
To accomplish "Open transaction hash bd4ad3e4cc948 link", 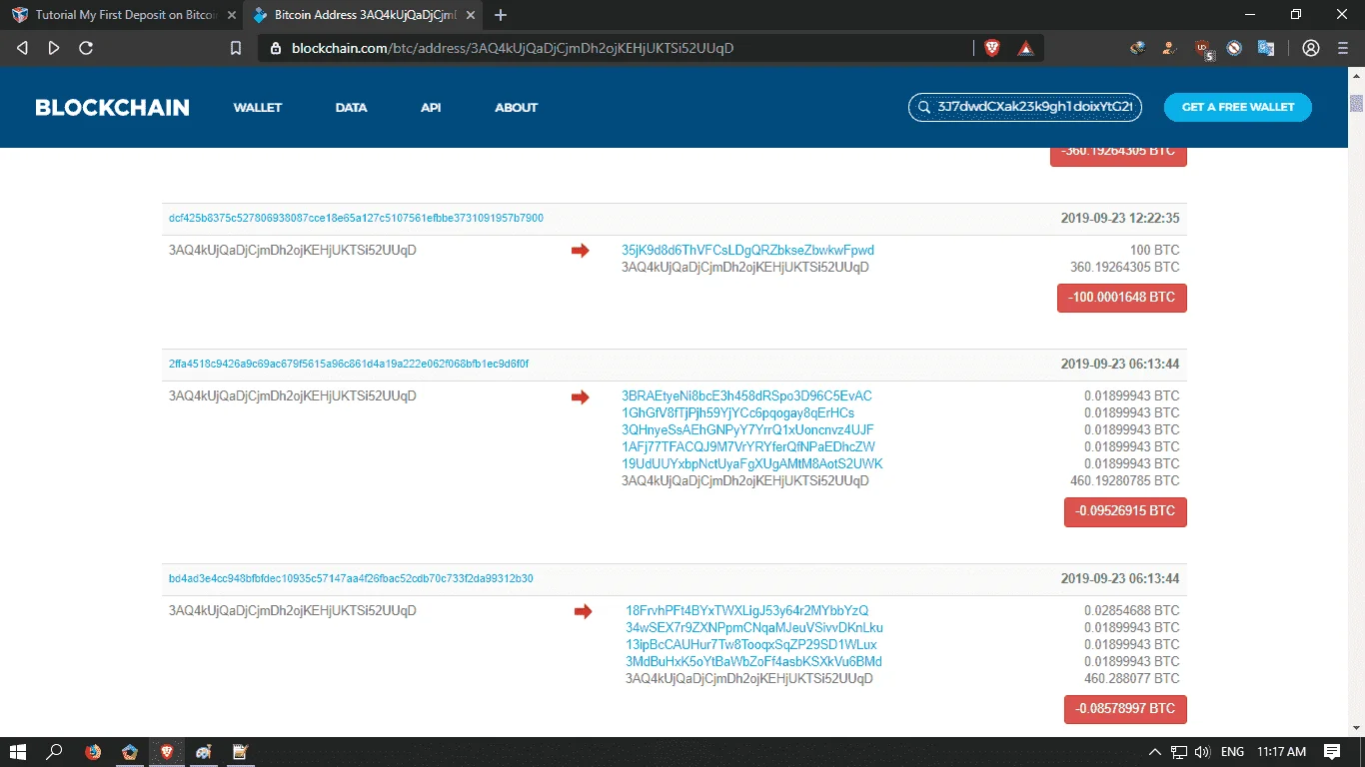I will coord(351,579).
